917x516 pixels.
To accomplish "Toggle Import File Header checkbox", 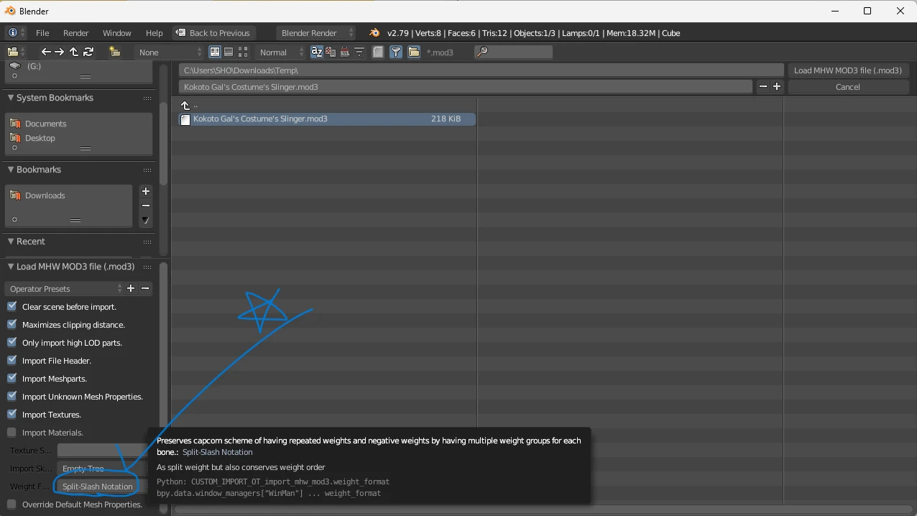I will 11,360.
